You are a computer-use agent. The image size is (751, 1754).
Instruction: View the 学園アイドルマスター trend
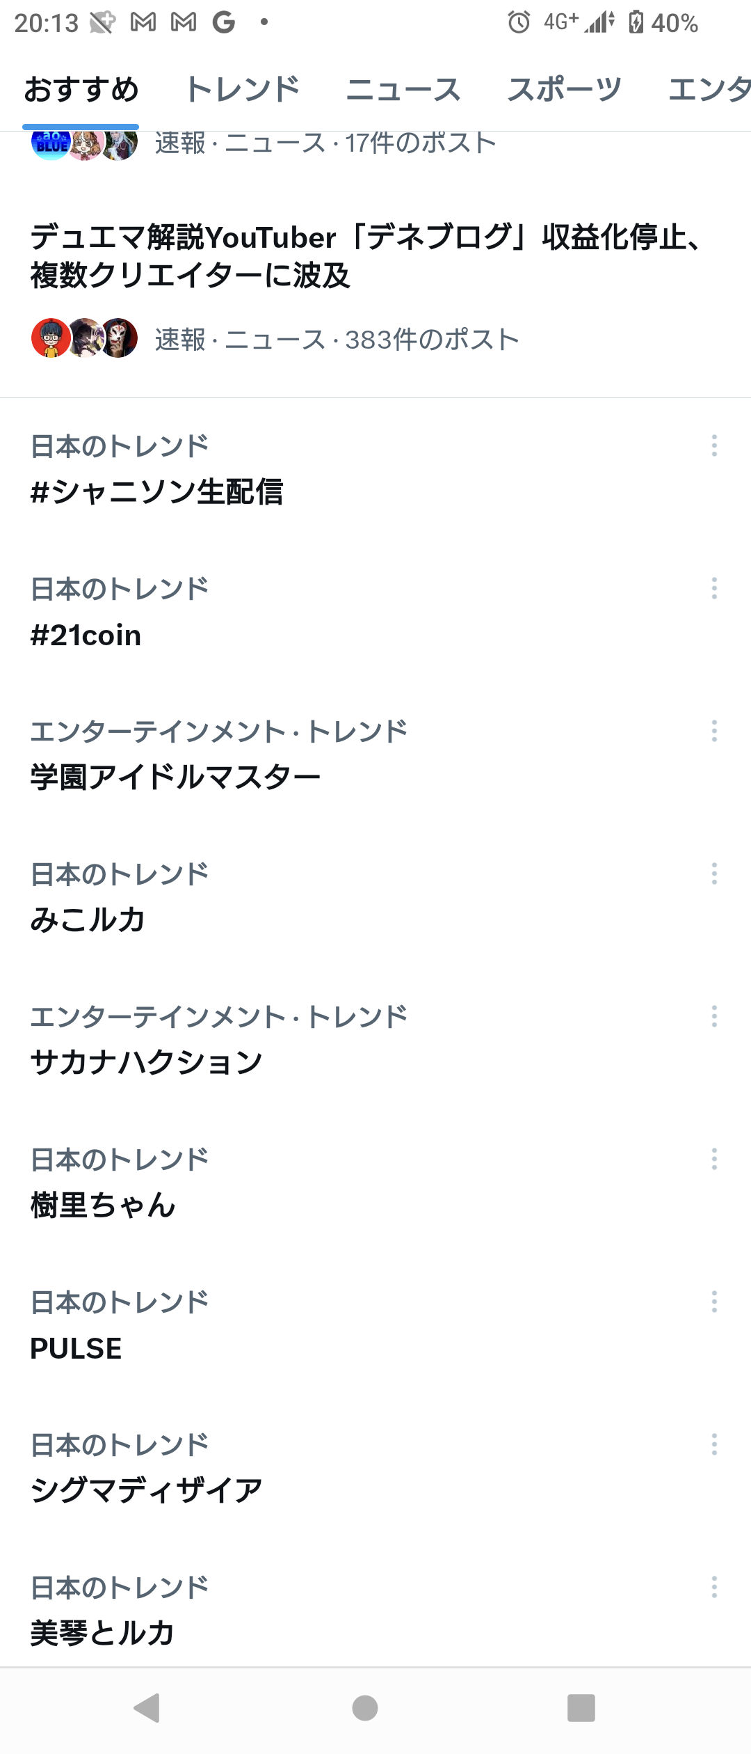[x=175, y=777]
